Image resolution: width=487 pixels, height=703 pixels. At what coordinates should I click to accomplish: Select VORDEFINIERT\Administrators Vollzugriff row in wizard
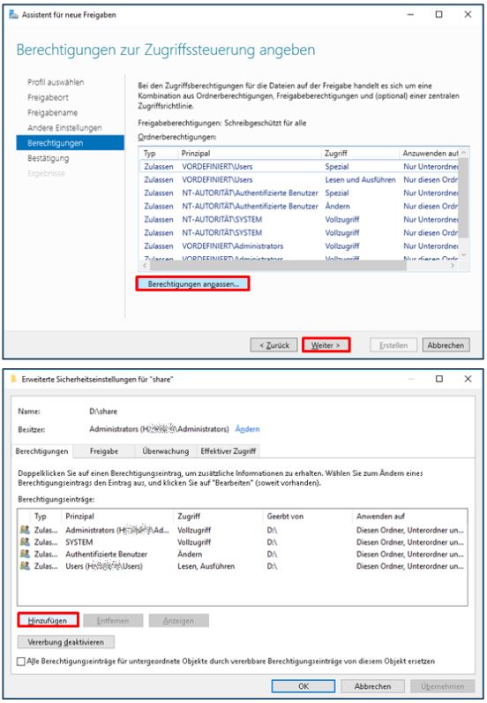point(299,246)
